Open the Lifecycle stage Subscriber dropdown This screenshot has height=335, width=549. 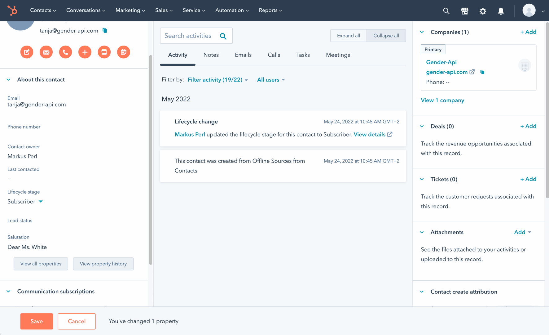(25, 202)
